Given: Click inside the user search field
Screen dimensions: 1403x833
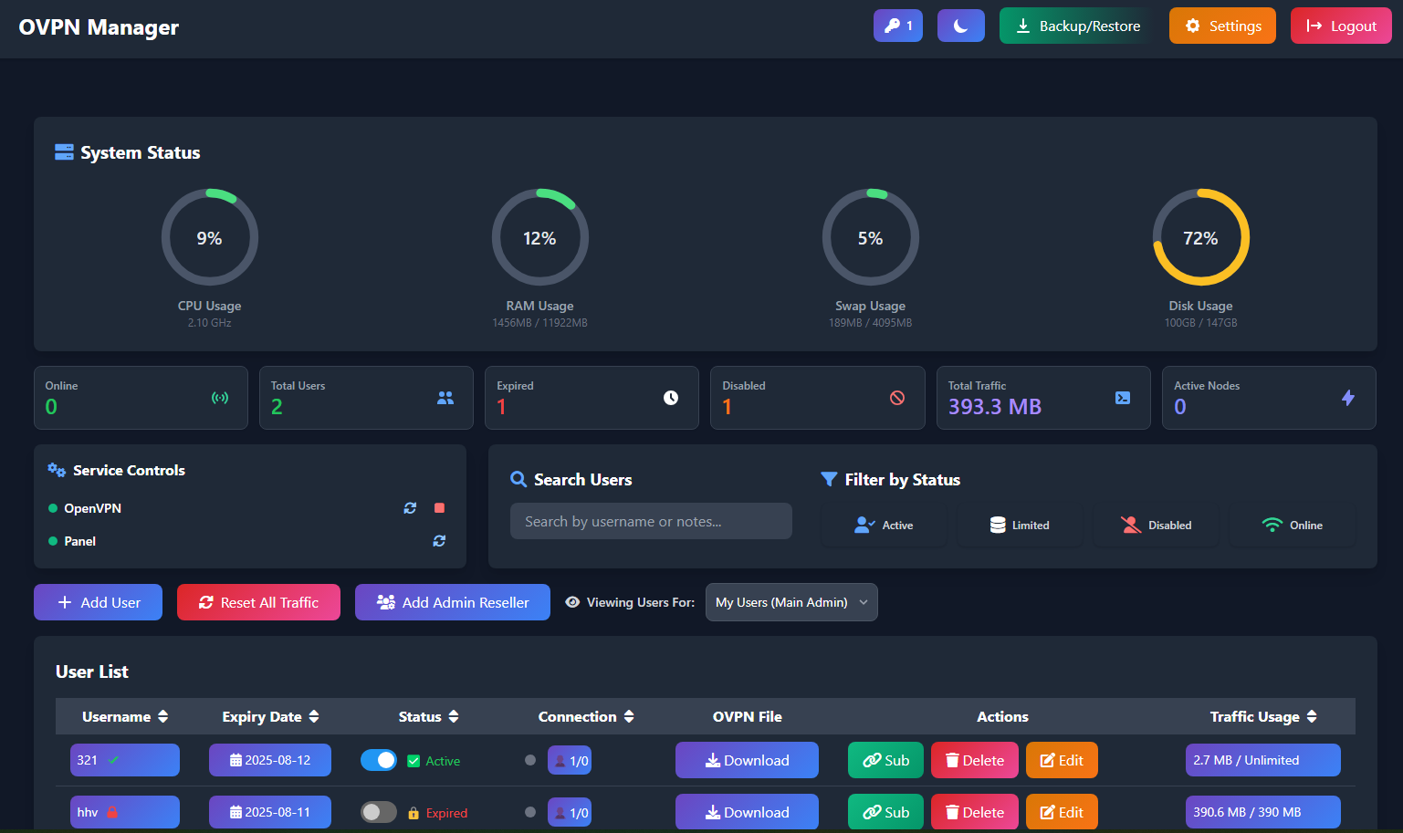Looking at the screenshot, I should (x=650, y=521).
